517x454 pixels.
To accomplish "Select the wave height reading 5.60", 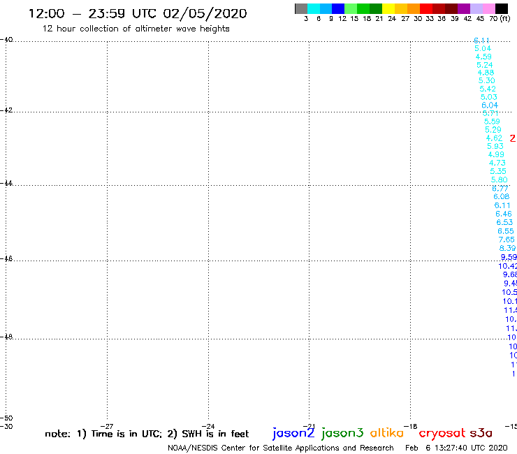I will point(500,180).
